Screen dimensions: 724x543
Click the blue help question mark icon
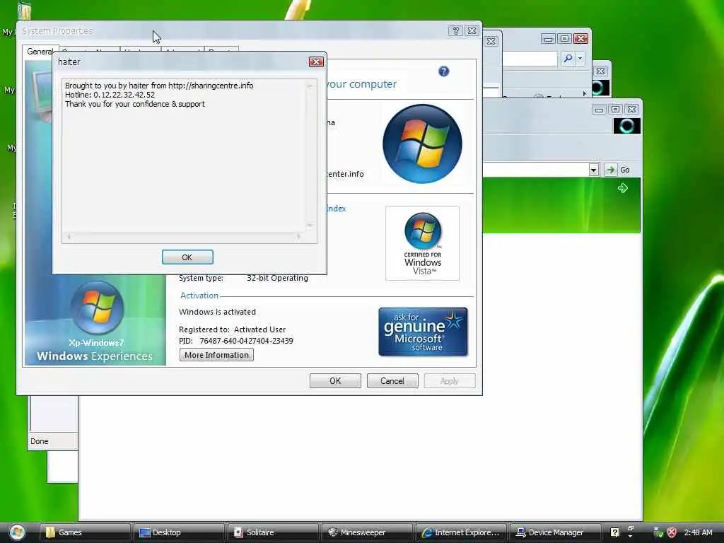click(x=444, y=71)
